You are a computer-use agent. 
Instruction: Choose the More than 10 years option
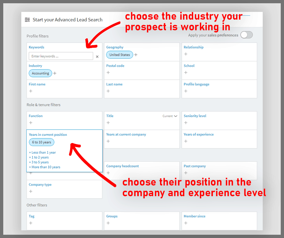pos(45,167)
